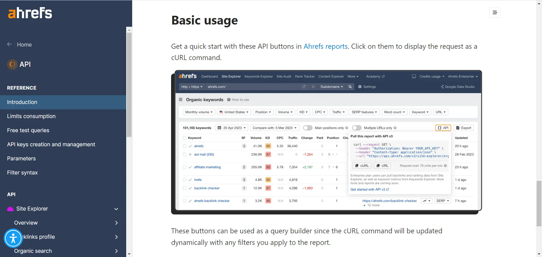Expand the Overview submenu arrow

coord(116,223)
